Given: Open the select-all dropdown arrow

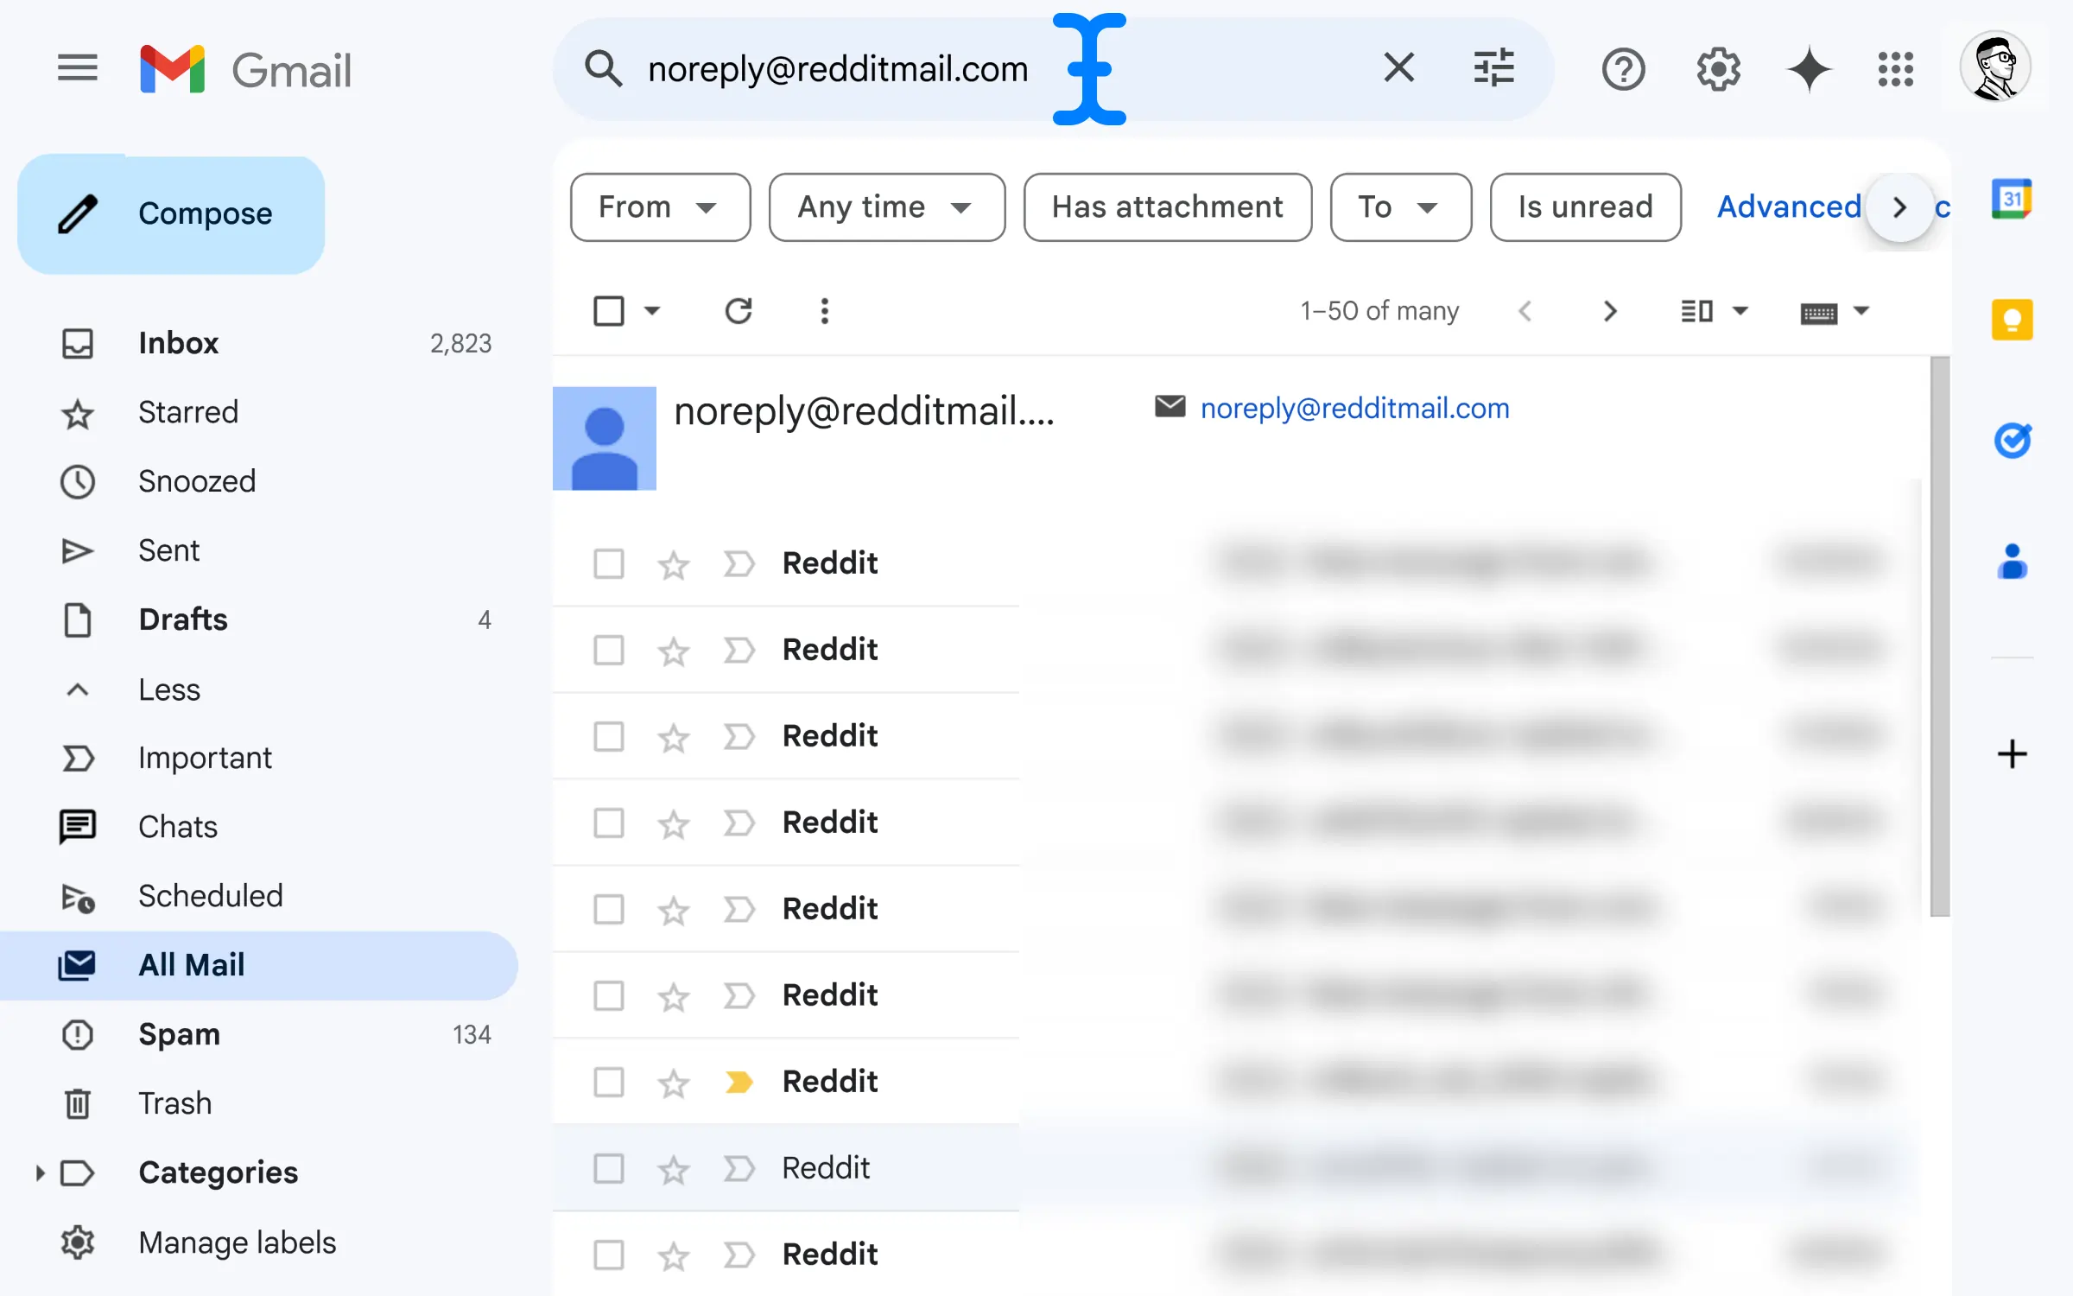Looking at the screenshot, I should 652,311.
